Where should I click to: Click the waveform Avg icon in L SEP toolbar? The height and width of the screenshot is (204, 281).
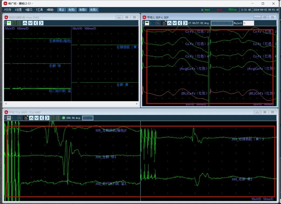point(158,23)
